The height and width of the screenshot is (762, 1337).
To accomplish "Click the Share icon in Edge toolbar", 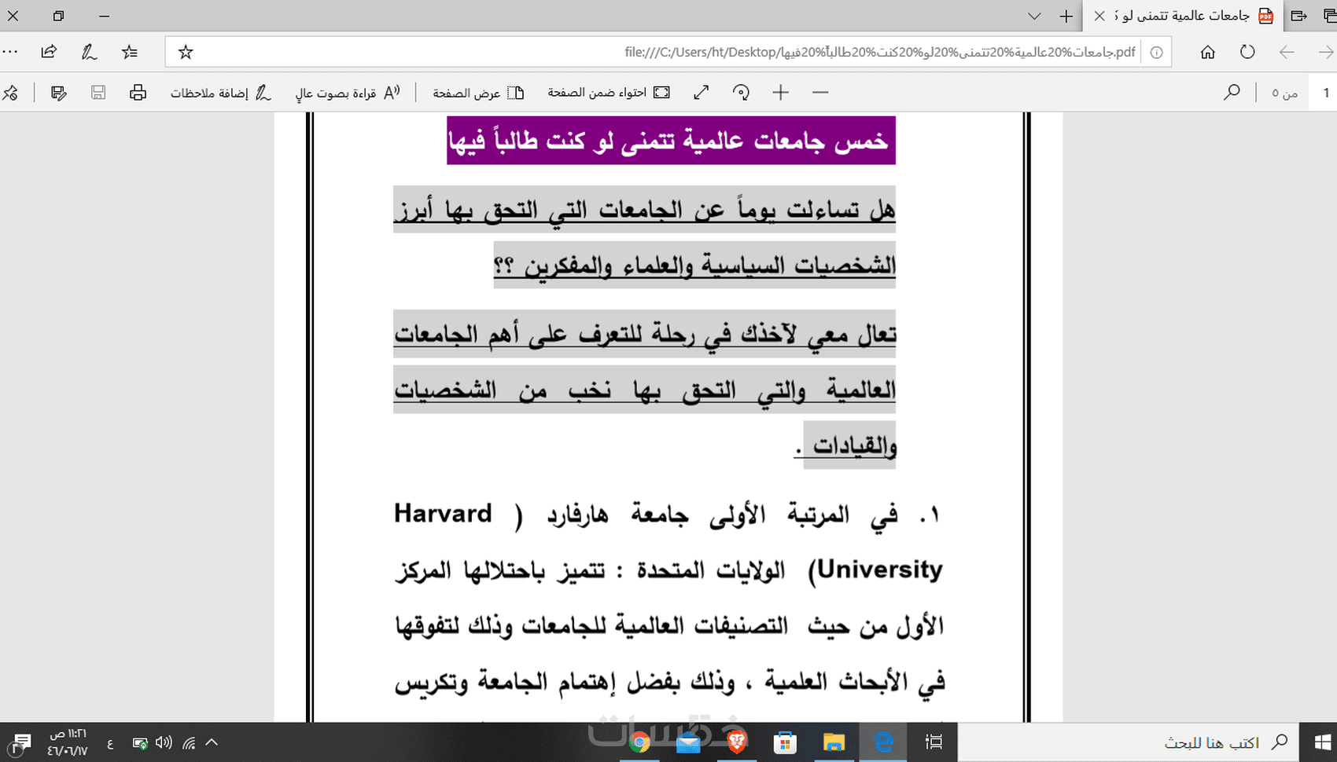I will pyautogui.click(x=49, y=52).
